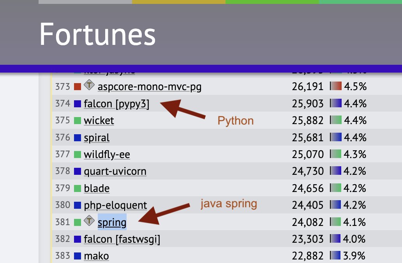Click the 4.0% bar for falcon [fastwsgi]
This screenshot has height=263, width=402.
point(335,238)
